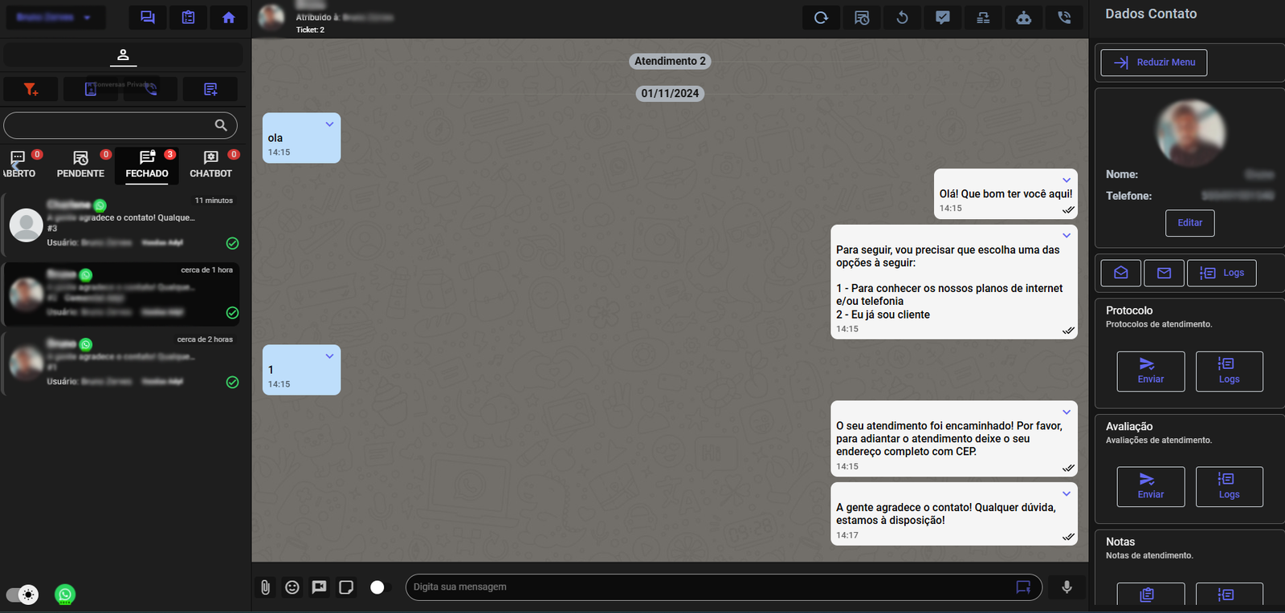The image size is (1285, 613).
Task: Click the microphone record audio icon
Action: (1067, 587)
